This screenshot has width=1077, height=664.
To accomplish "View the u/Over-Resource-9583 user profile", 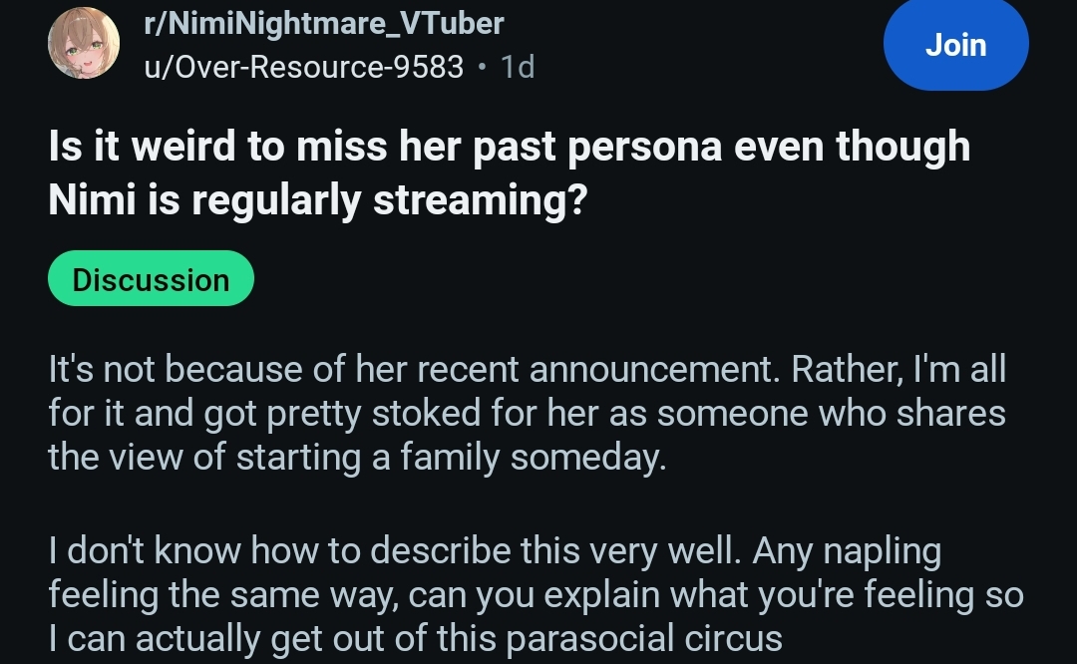I will coord(304,67).
